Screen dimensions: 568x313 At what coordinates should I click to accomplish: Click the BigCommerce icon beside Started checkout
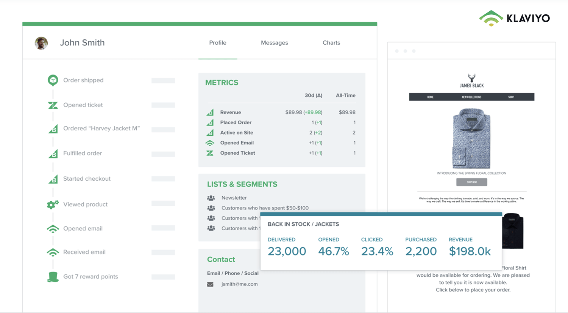pyautogui.click(x=53, y=179)
